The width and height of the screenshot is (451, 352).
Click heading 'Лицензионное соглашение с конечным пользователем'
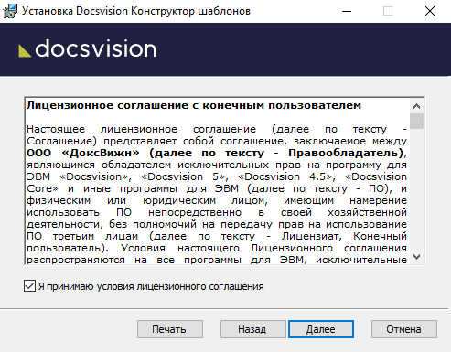(194, 105)
